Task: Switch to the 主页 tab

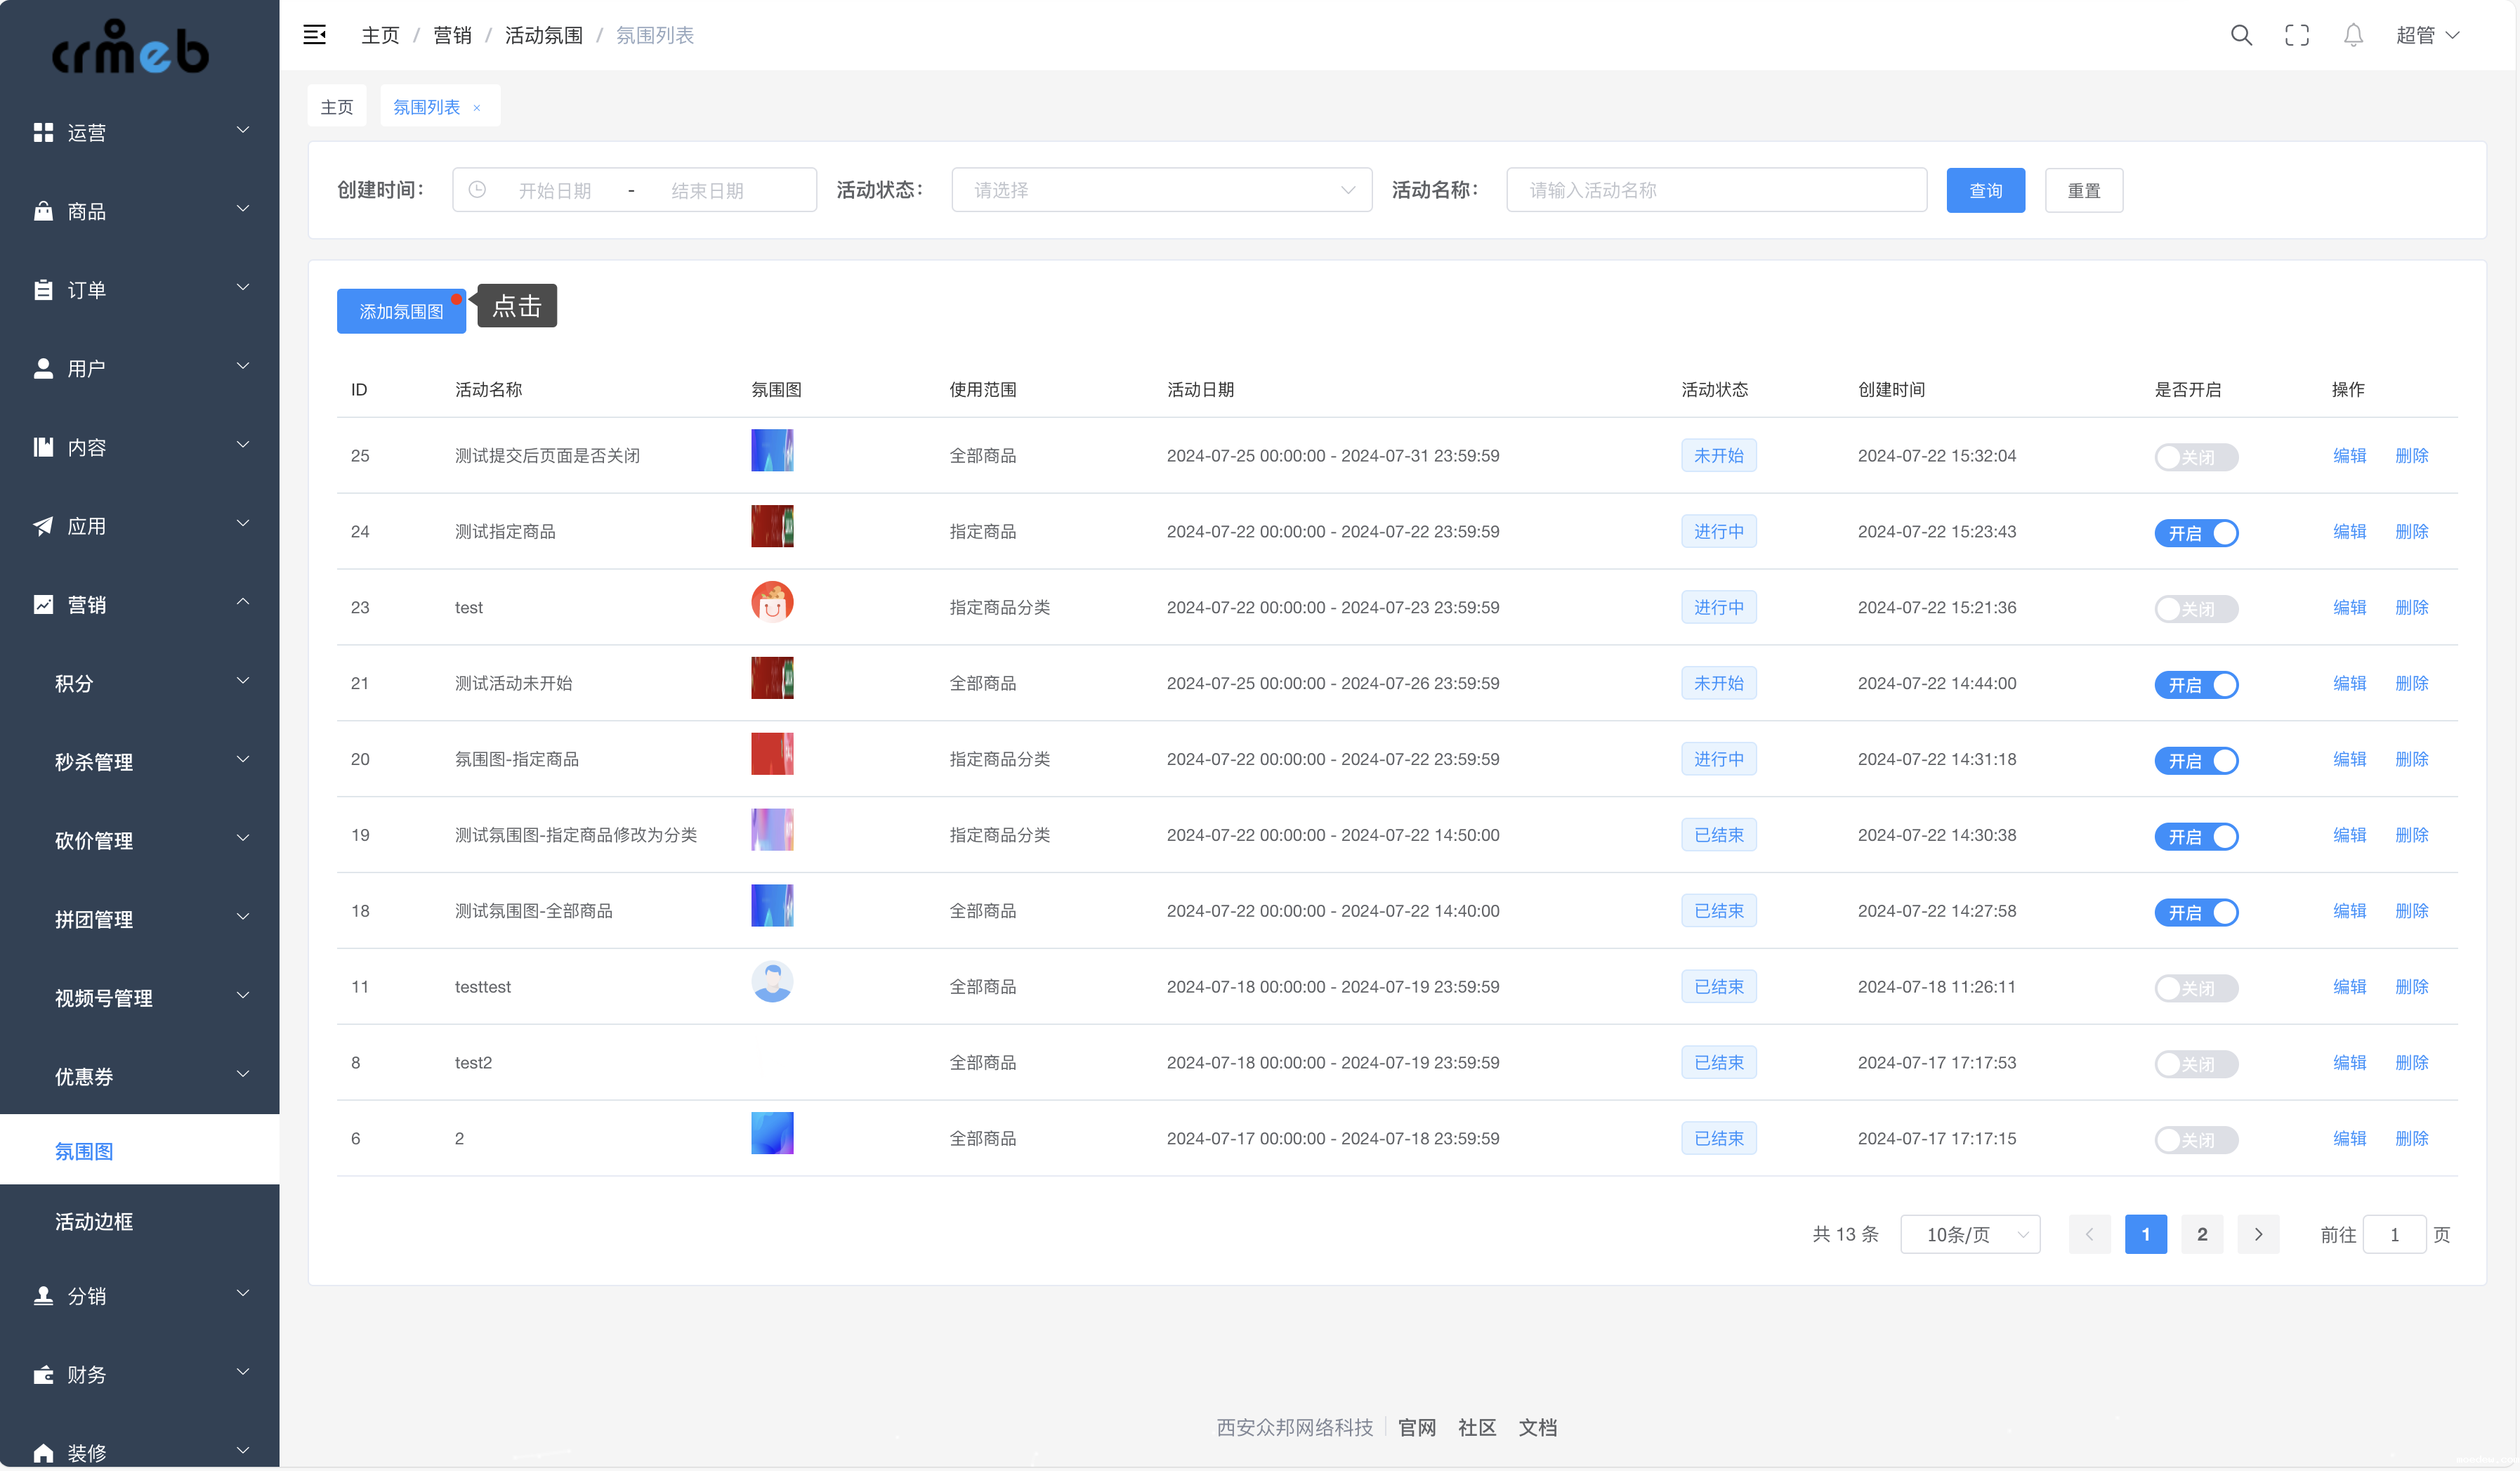Action: [337, 107]
